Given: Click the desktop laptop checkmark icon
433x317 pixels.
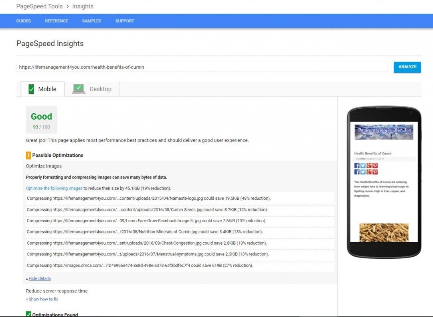Looking at the screenshot, I should click(79, 89).
